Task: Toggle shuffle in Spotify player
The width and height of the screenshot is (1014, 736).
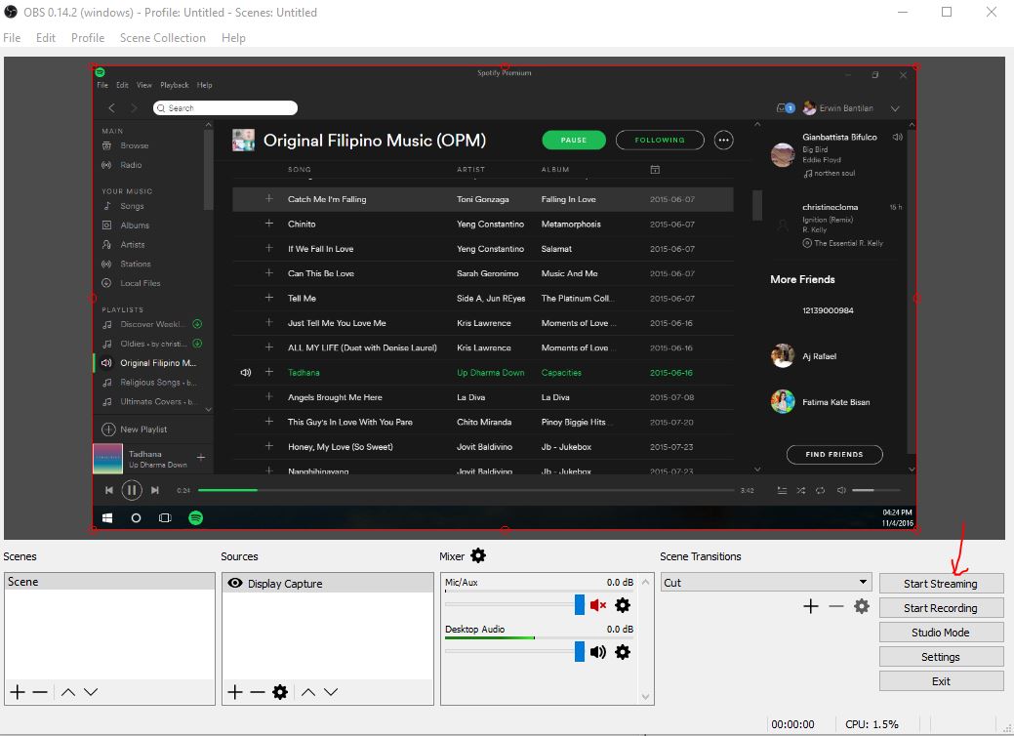Action: point(801,490)
